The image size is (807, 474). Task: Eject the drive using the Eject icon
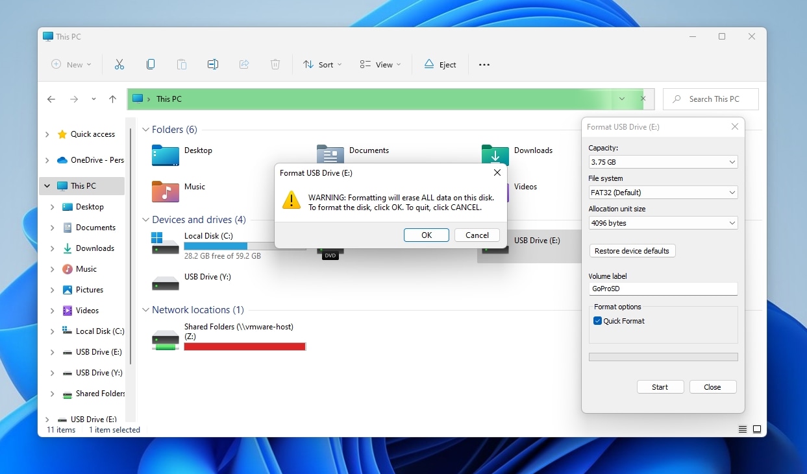click(x=440, y=64)
